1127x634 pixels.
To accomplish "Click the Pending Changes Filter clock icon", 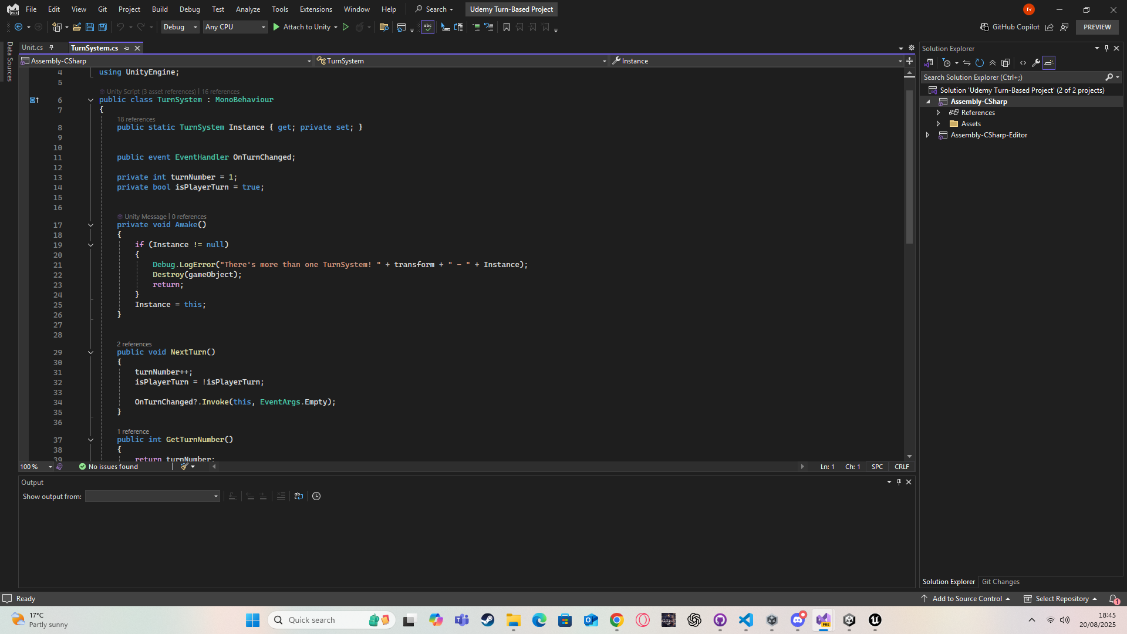I will (946, 63).
